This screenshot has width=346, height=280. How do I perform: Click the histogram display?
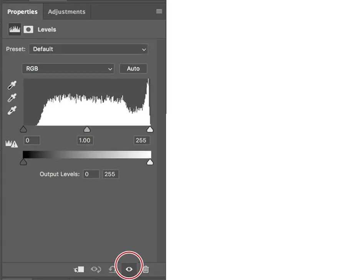(87, 102)
